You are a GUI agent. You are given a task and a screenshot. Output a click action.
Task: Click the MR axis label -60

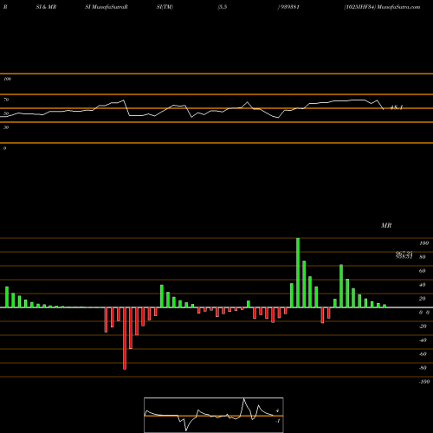coord(423,354)
